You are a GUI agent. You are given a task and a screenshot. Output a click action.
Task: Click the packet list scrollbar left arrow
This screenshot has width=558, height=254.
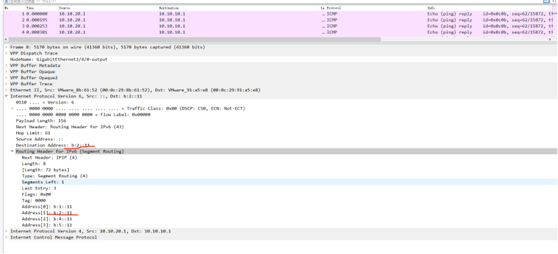(5, 39)
